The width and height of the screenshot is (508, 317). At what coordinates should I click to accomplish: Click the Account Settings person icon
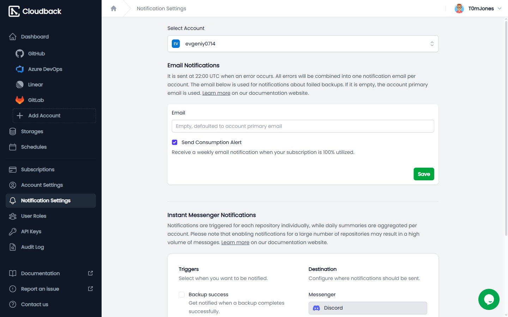pyautogui.click(x=13, y=185)
